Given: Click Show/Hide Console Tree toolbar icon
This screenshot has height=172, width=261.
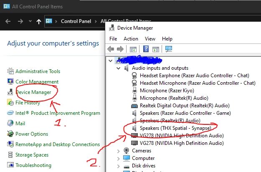Looking at the screenshot, I should tap(133, 49).
